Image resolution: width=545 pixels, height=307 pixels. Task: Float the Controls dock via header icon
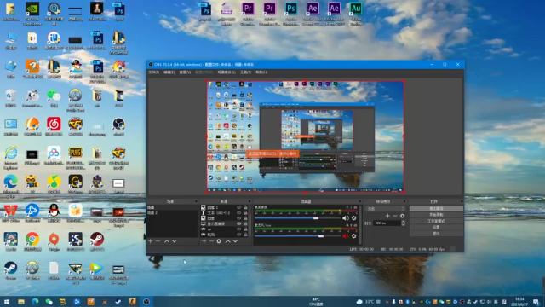coord(462,201)
